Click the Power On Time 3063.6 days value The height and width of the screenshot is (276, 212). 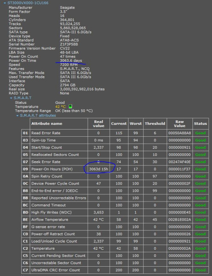(x=71, y=61)
